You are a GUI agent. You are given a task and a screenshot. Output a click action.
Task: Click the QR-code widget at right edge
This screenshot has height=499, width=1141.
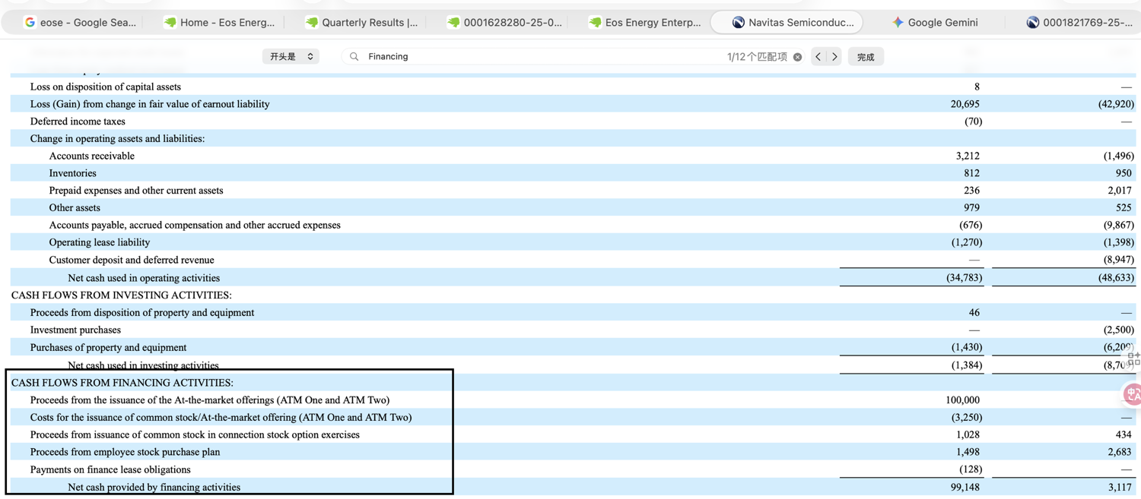pyautogui.click(x=1133, y=358)
